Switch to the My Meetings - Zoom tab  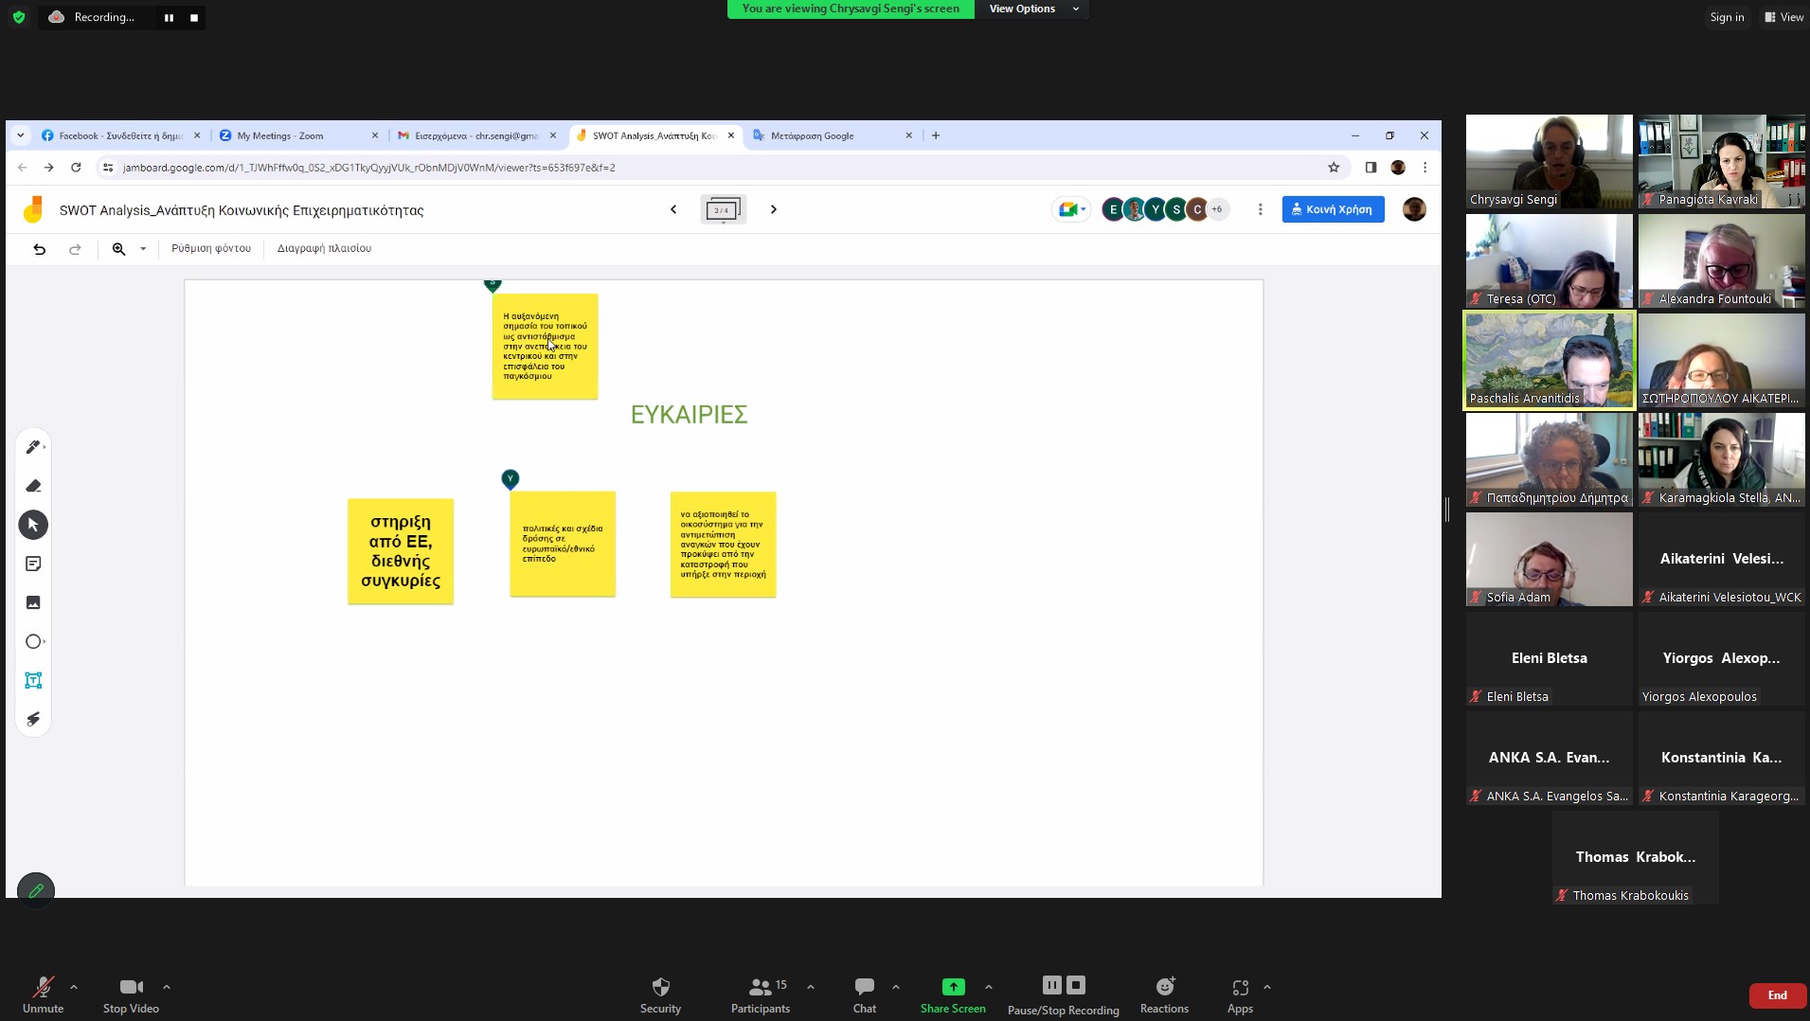click(294, 135)
